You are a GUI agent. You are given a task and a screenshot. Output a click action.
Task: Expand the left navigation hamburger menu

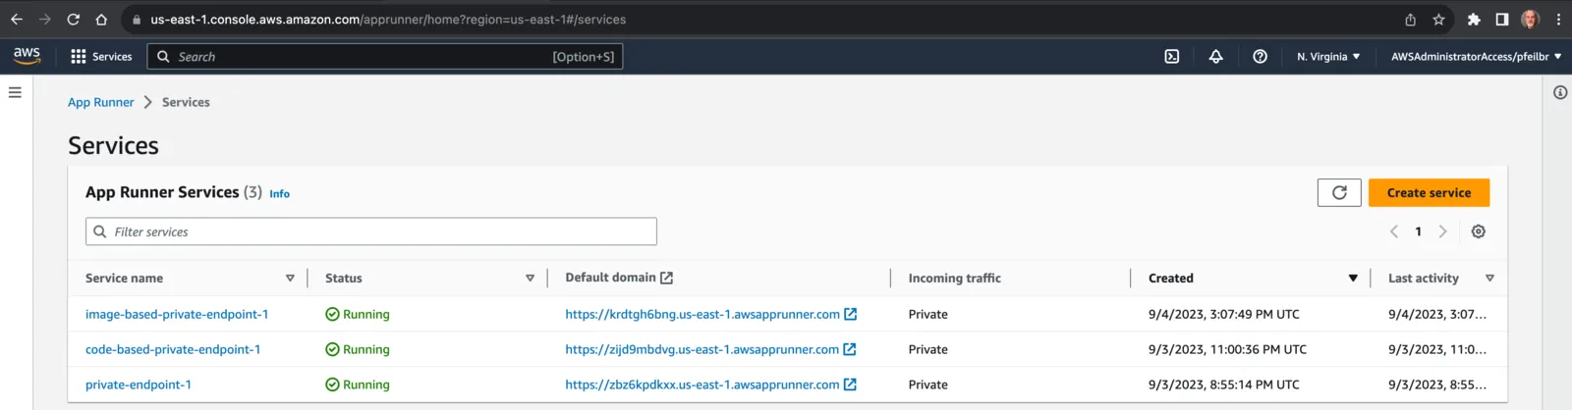point(15,92)
